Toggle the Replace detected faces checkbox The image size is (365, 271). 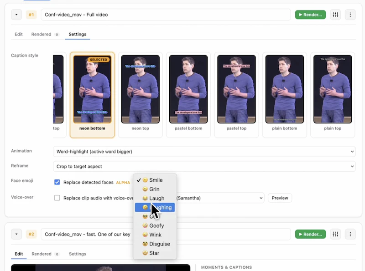(57, 182)
